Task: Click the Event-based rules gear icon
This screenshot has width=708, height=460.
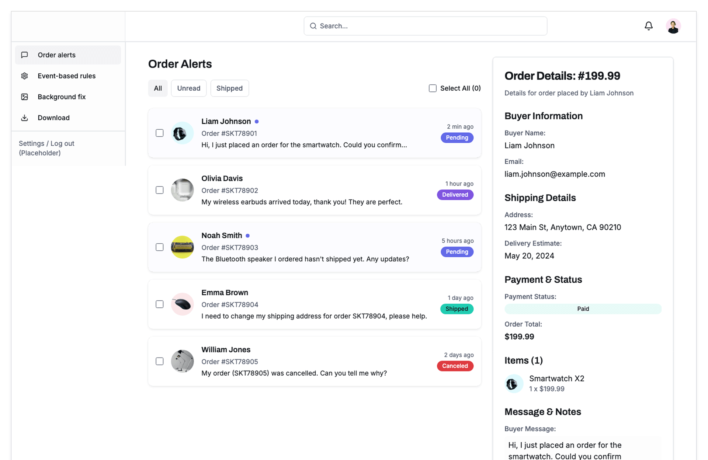Action: (24, 76)
